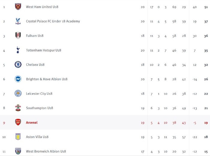
Task: Click the West Bromwich Albion badge
Action: coord(18,151)
